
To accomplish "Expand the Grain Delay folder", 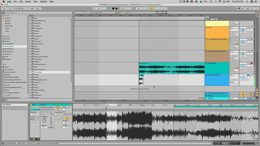I will (30, 72).
